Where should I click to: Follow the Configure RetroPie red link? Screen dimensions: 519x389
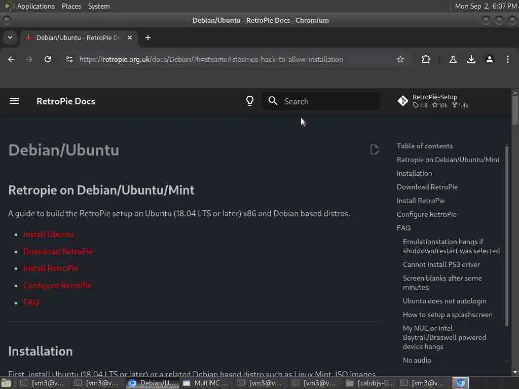pyautogui.click(x=57, y=286)
